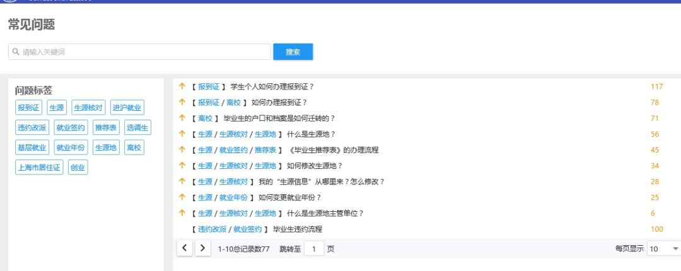Viewport: 681px width, 271px height.
Task: Select the 进沪就业 tag
Action: [x=127, y=108]
